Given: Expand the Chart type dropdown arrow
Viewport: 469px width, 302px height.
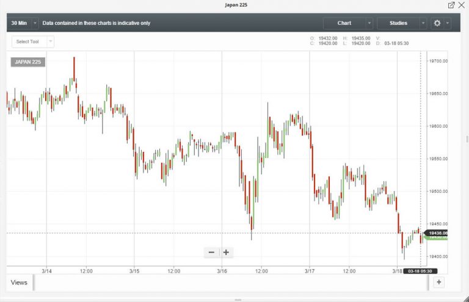Looking at the screenshot, I should [x=369, y=23].
